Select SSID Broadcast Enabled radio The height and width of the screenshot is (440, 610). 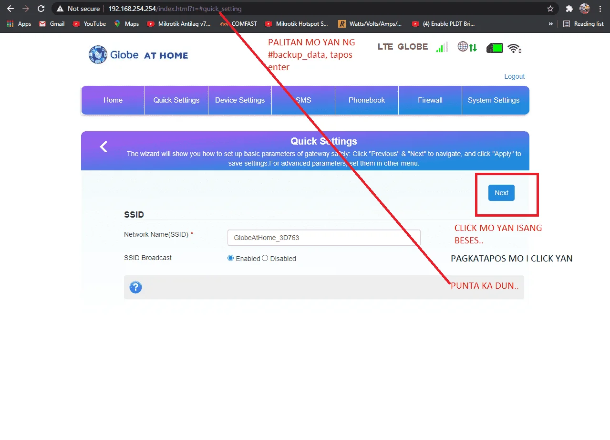tap(231, 258)
